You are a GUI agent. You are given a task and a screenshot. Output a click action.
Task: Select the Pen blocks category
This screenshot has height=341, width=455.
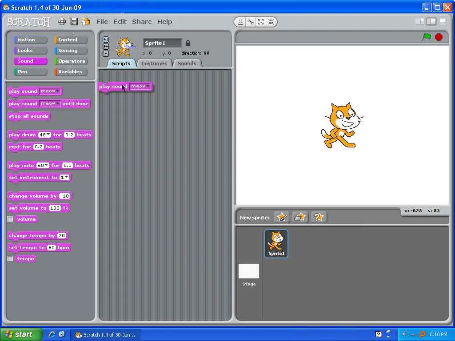(x=30, y=71)
